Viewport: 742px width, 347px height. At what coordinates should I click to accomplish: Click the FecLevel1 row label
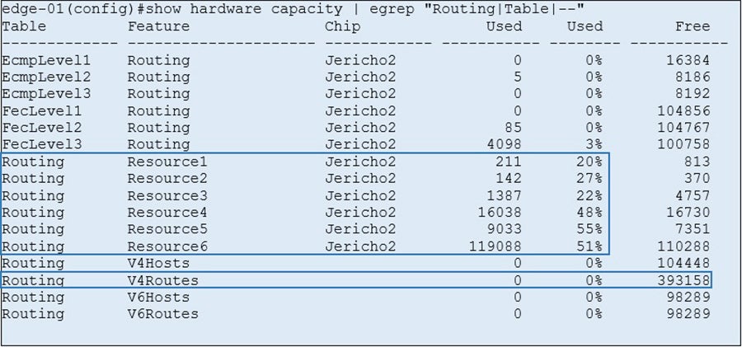click(x=42, y=110)
